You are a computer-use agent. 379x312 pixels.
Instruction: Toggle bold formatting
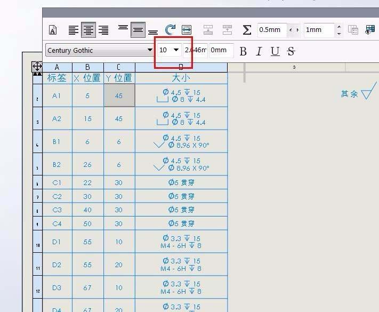point(243,51)
